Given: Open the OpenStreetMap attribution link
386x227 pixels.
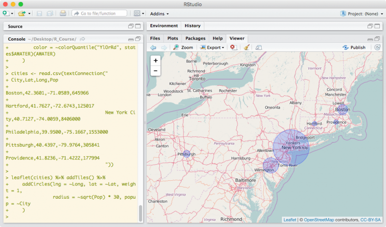Looking at the screenshot, I should click(319, 219).
